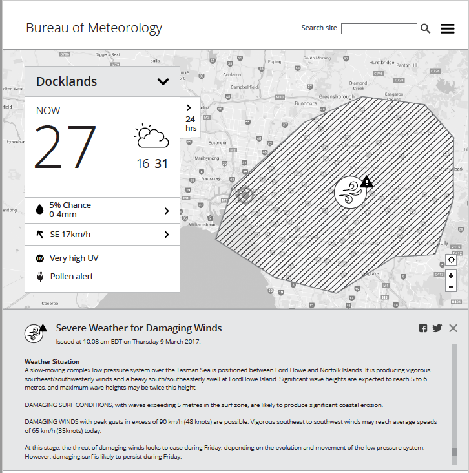
Task: Click the current temperature 27
Action: pos(65,147)
